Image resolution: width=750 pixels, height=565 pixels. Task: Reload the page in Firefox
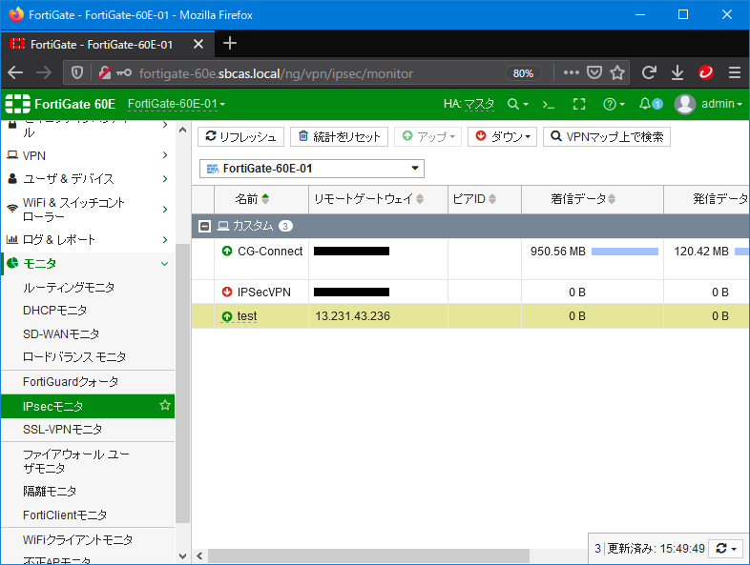click(649, 73)
